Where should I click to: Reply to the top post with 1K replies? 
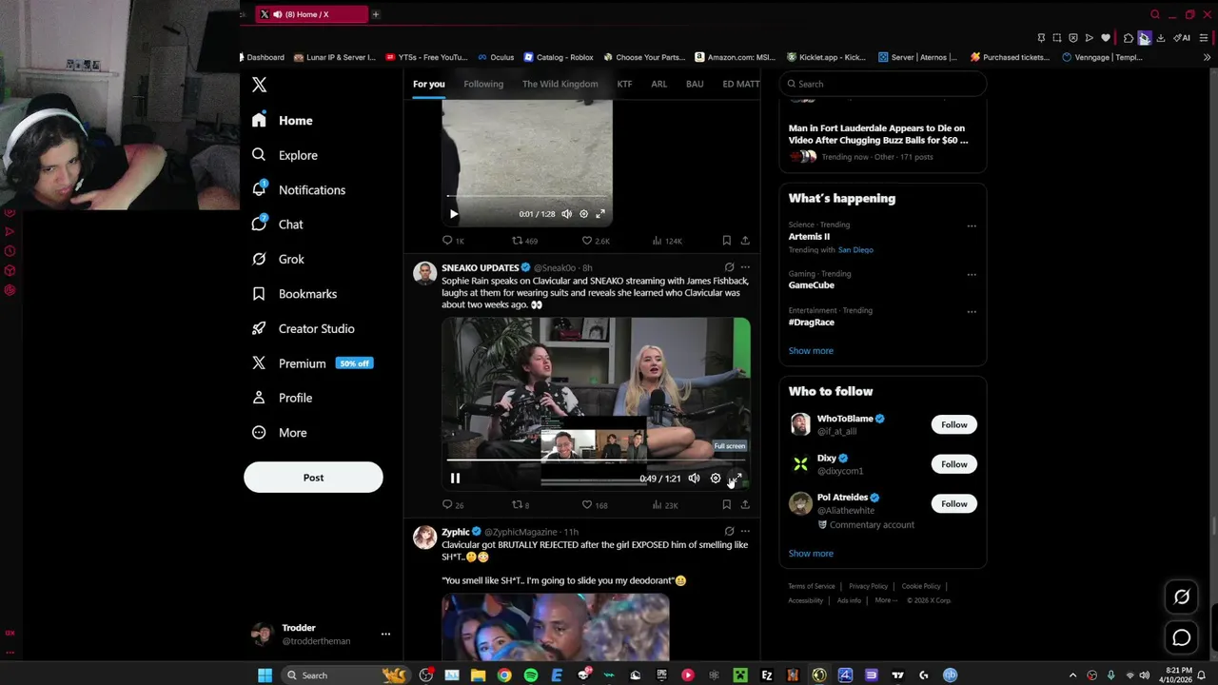coord(453,241)
